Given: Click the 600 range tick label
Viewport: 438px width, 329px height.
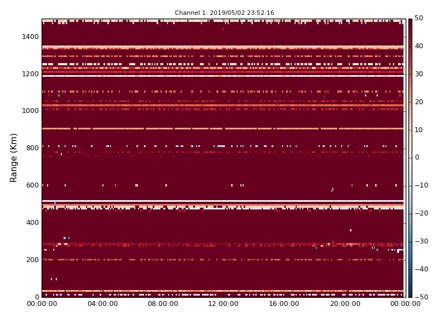Looking at the screenshot, I should click(32, 185).
